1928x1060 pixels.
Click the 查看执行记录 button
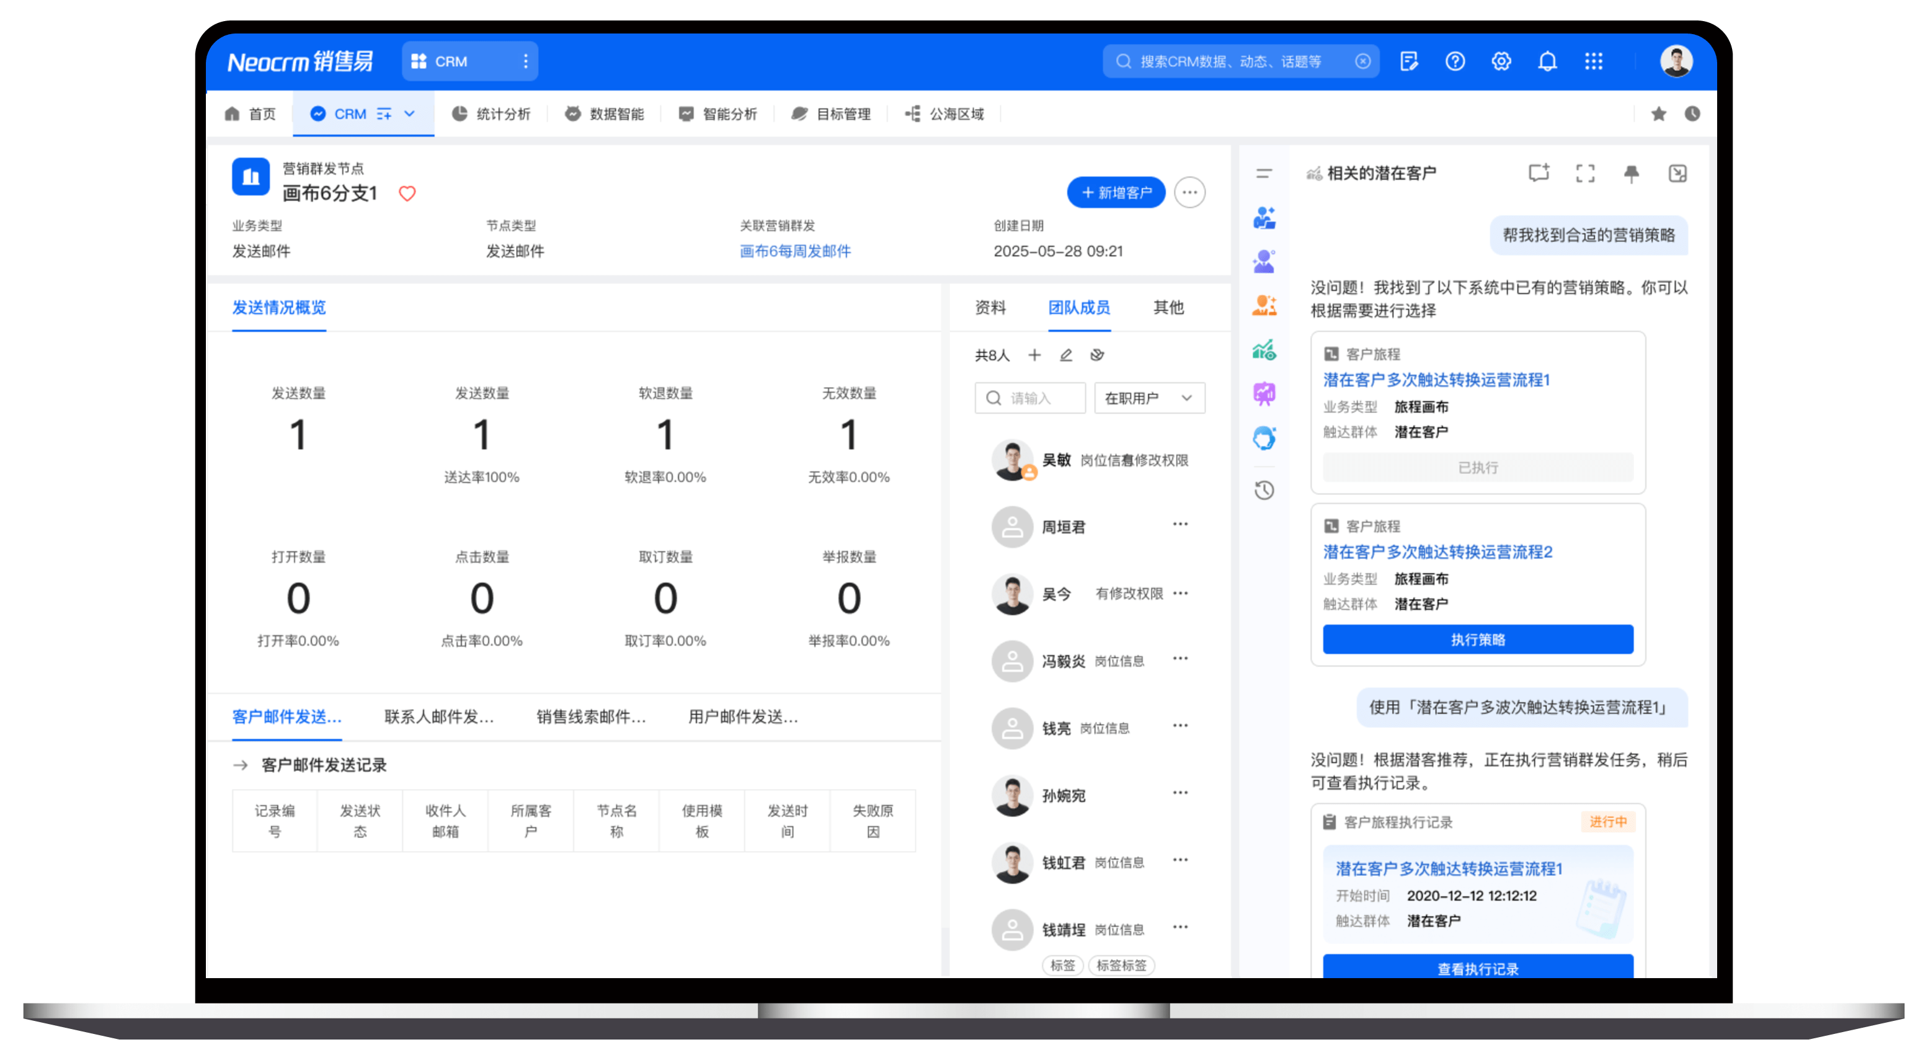point(1478,967)
